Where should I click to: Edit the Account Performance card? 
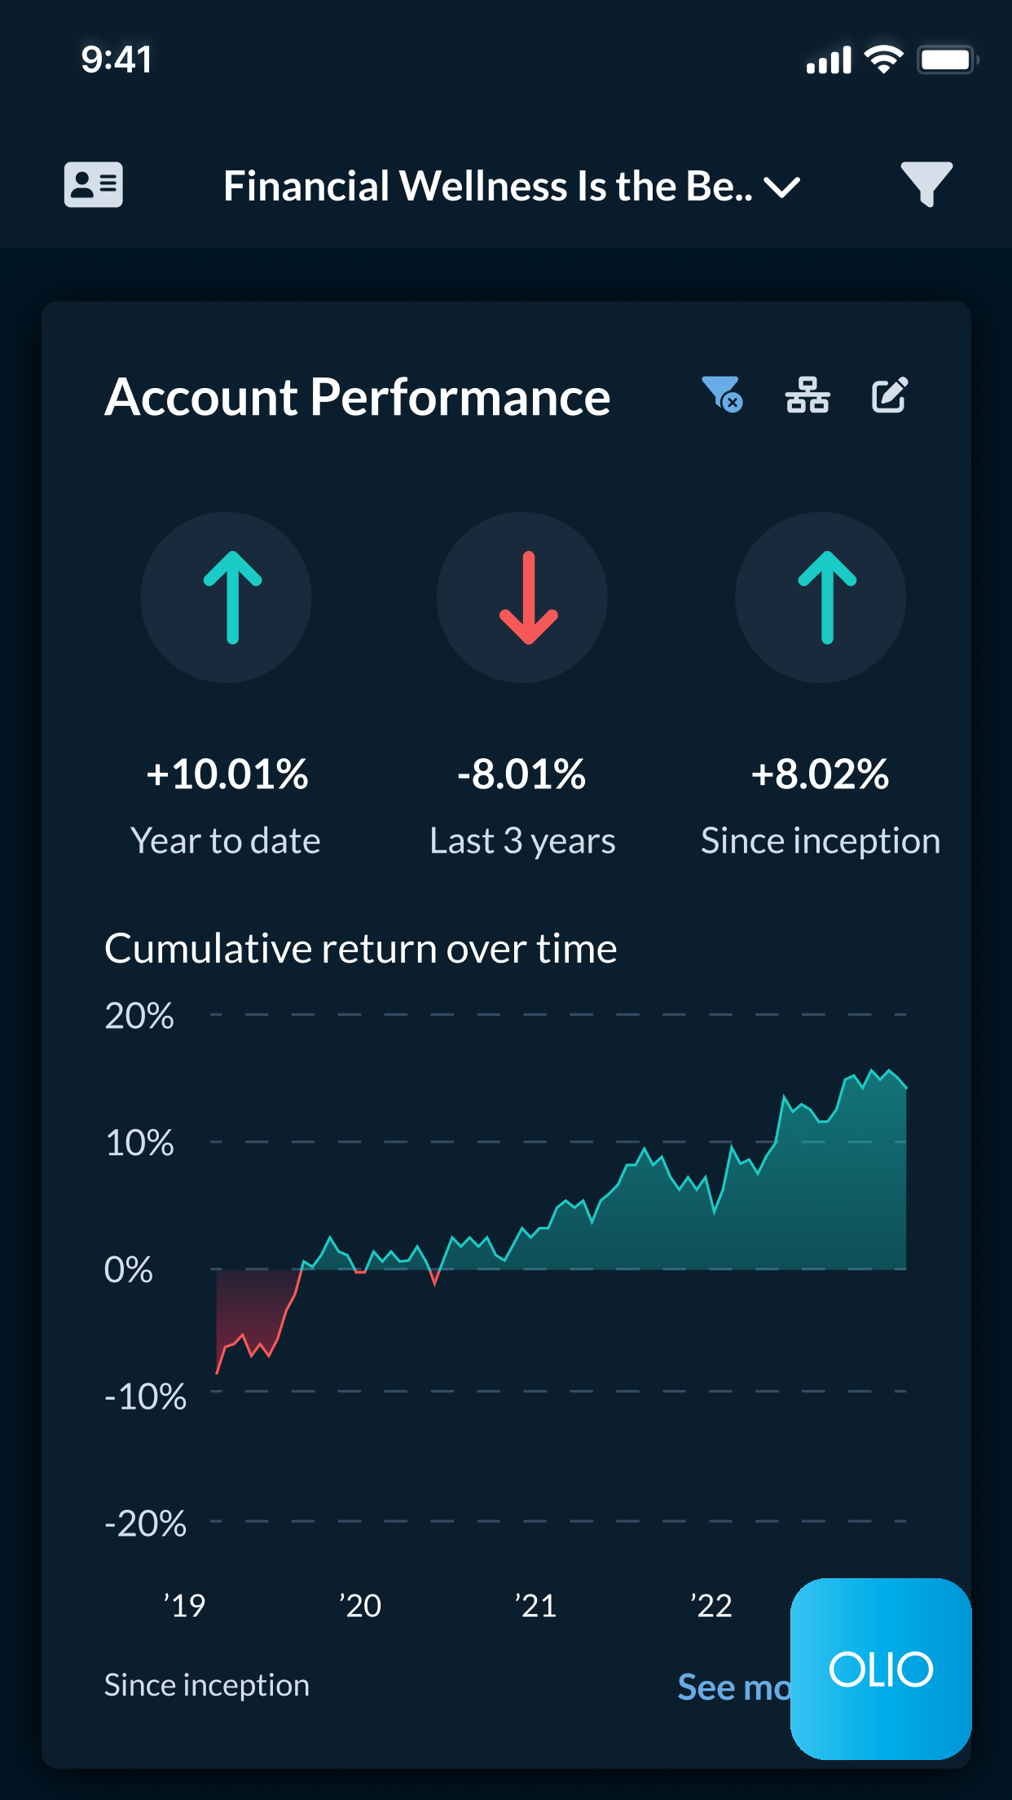click(889, 396)
